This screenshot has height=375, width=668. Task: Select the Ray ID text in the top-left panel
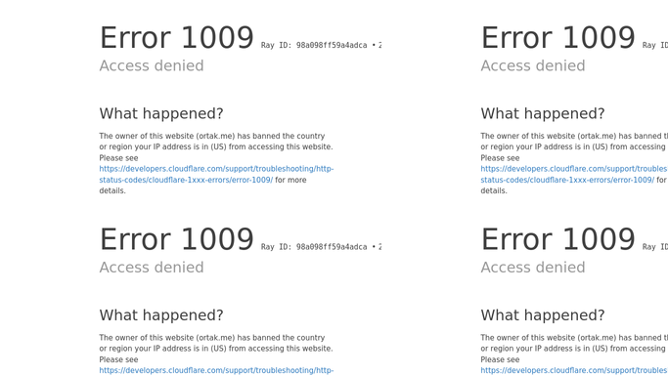coord(321,45)
